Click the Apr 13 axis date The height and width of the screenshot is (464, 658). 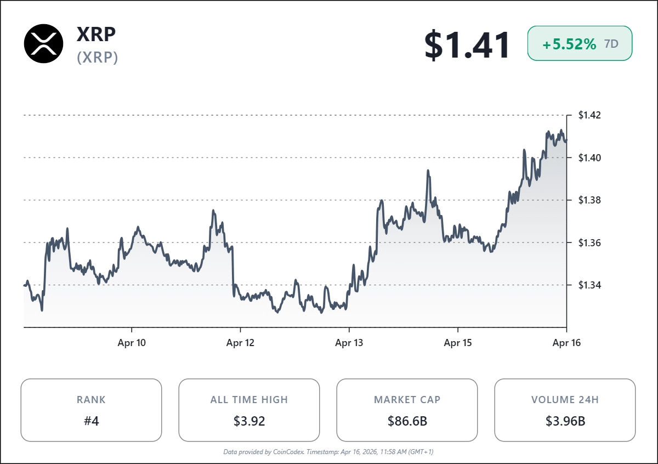(349, 343)
